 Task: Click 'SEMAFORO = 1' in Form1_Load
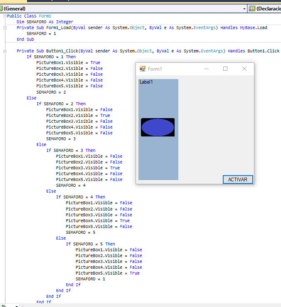coord(41,33)
